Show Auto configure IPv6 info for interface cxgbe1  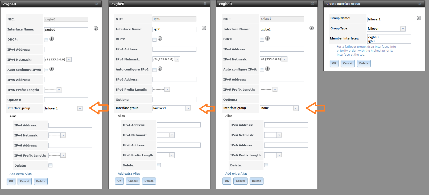pos(267,69)
